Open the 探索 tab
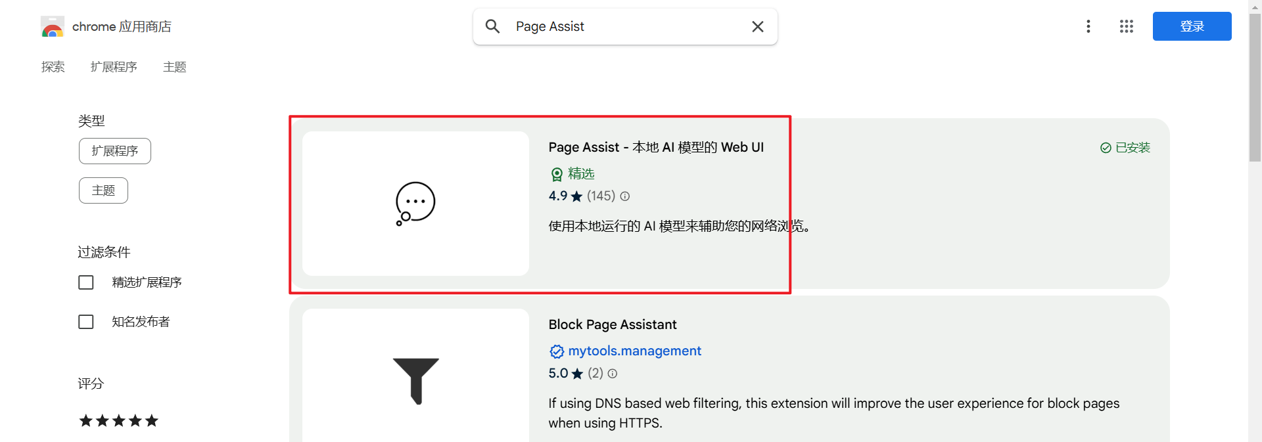Viewport: 1262px width, 442px height. pyautogui.click(x=53, y=67)
